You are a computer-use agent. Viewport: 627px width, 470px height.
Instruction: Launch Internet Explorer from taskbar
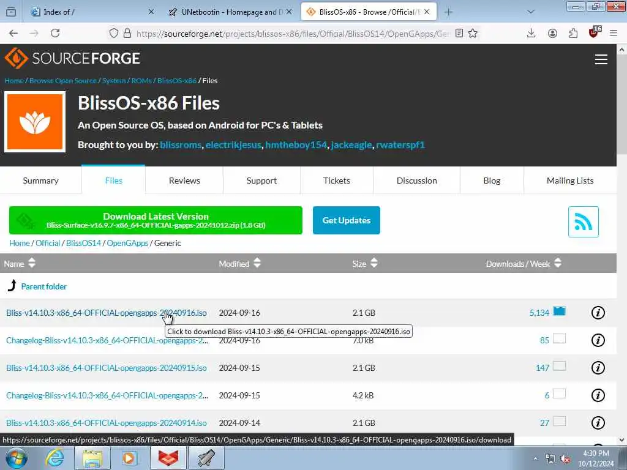[54, 458]
